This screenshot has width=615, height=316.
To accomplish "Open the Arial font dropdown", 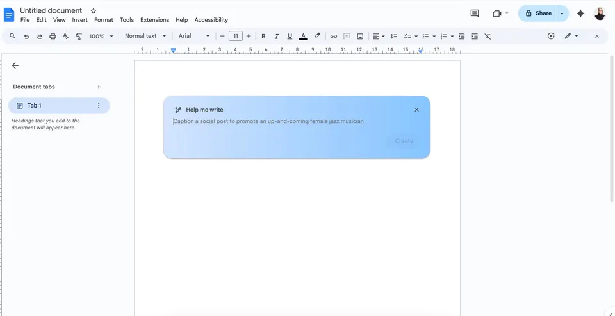I will click(x=194, y=36).
